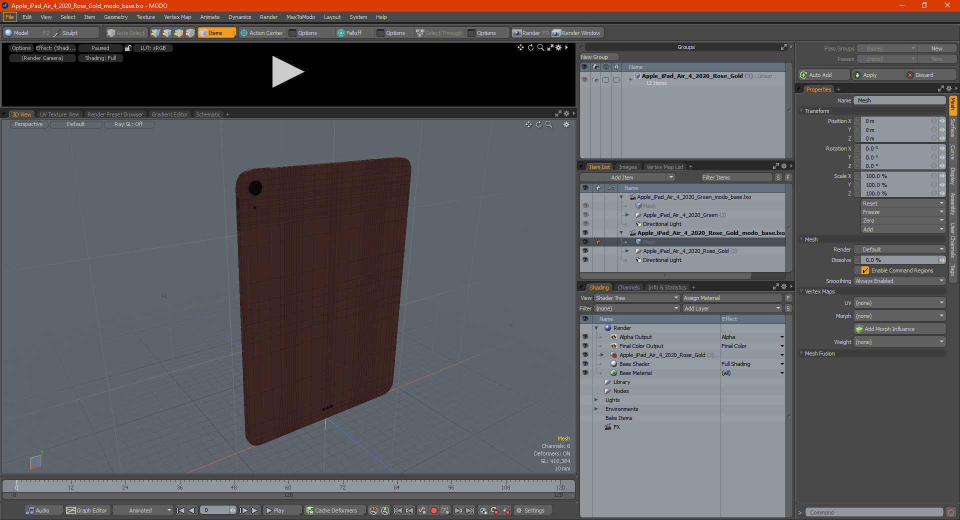Click the pan icon in the 3D viewport
This screenshot has height=520, width=960.
pos(528,124)
